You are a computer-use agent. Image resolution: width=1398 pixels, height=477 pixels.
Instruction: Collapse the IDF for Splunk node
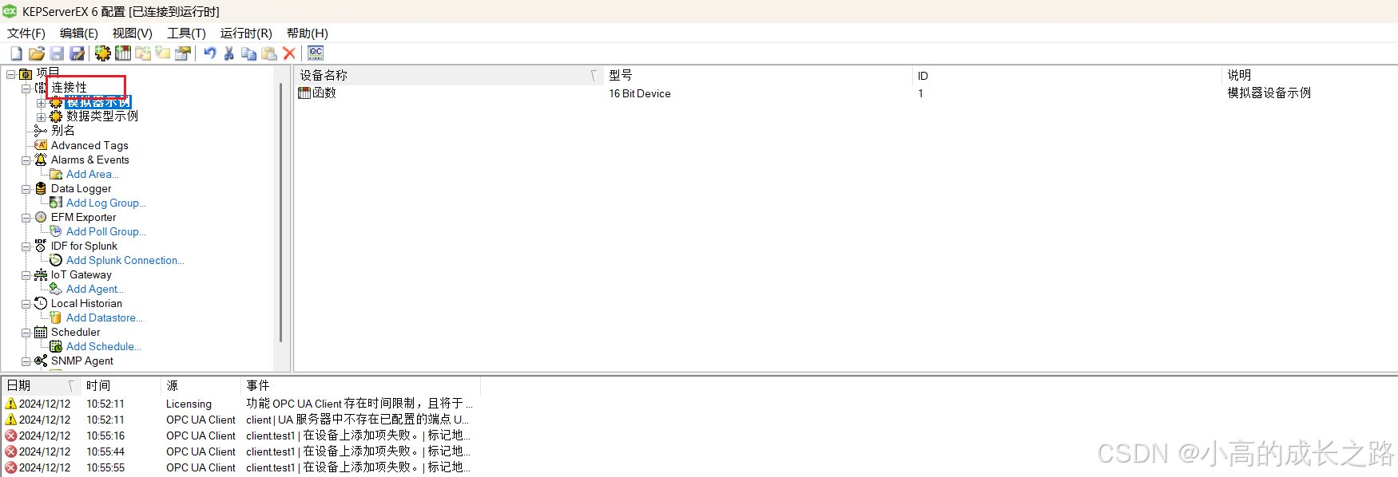coord(26,246)
